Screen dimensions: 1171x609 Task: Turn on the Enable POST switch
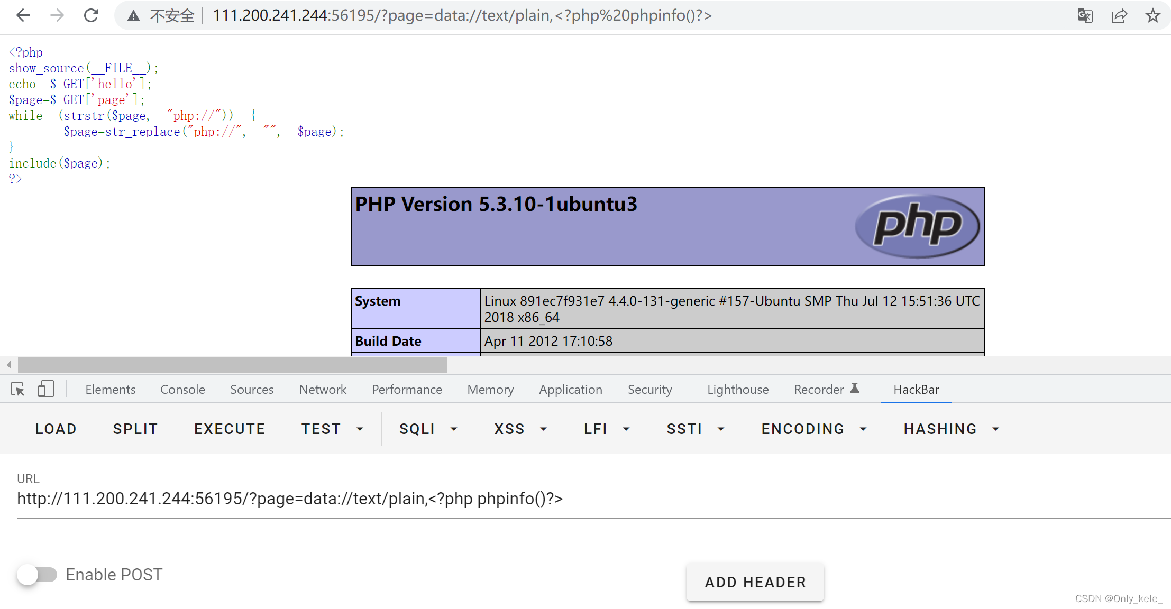(37, 575)
